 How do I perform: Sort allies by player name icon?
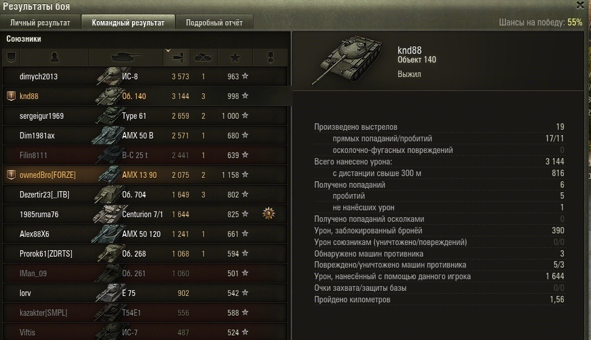tap(54, 57)
